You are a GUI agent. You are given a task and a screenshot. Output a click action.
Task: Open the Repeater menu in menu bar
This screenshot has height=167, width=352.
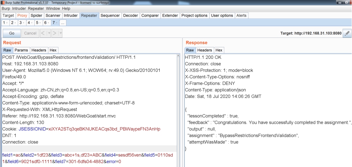[x=36, y=9]
